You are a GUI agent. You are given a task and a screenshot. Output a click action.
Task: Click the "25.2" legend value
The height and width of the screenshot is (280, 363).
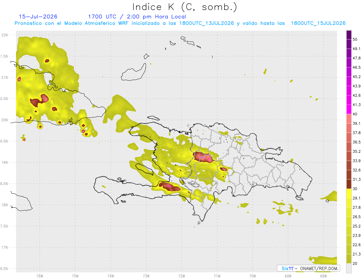click(357, 226)
